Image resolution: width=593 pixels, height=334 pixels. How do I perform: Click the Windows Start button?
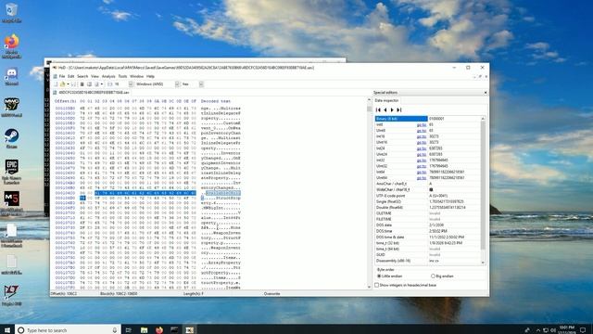point(7,330)
